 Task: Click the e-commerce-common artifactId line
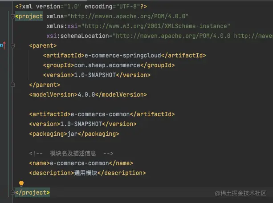102,114
